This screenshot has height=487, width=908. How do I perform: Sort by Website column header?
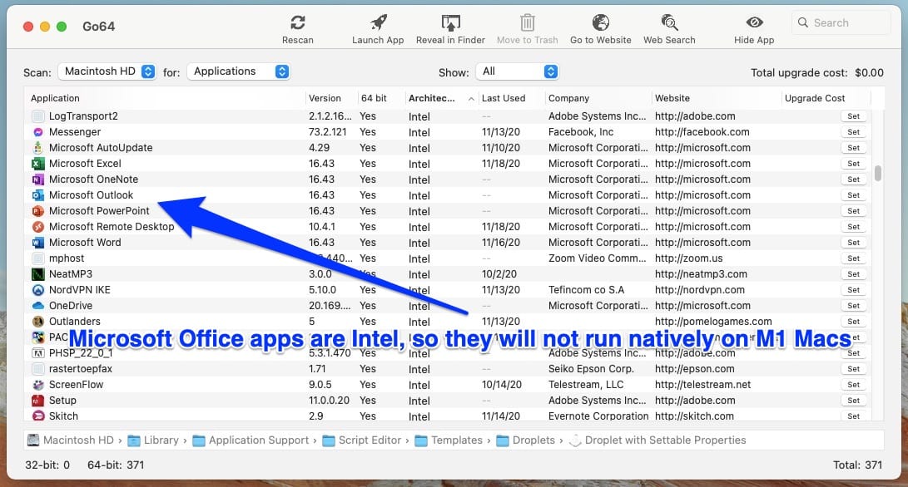[x=672, y=98]
